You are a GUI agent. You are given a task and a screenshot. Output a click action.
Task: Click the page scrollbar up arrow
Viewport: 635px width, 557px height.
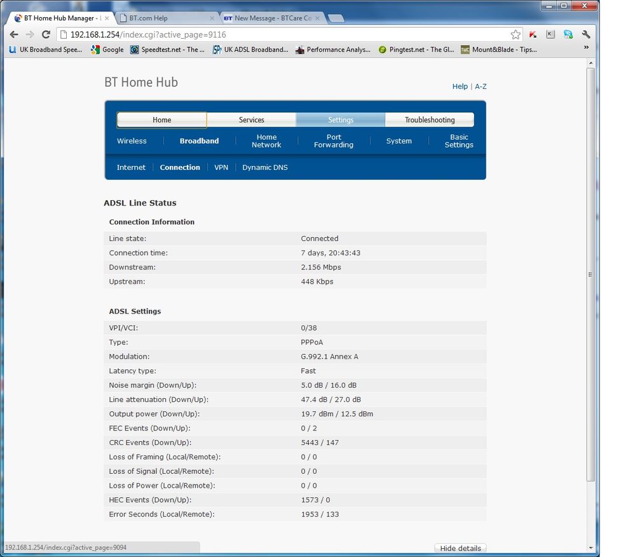pos(591,63)
